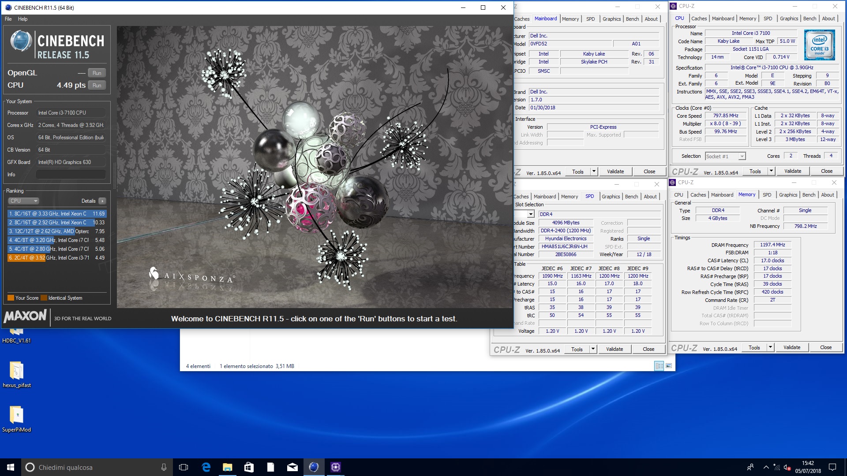
Task: Click the Cinebench title bar app icon
Action: [x=8, y=7]
